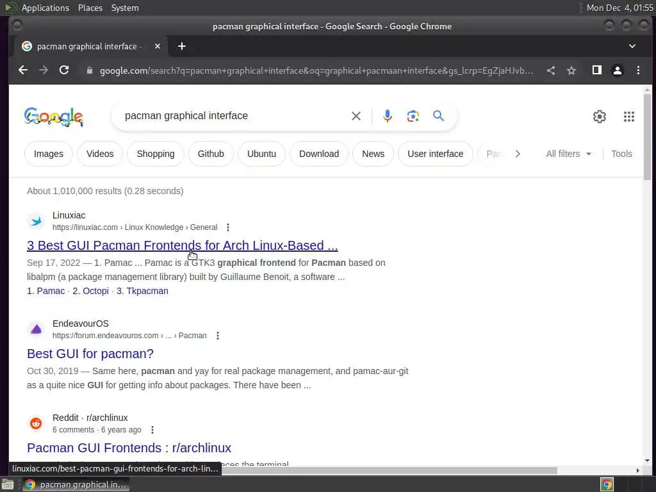Image resolution: width=656 pixels, height=492 pixels.
Task: Click the Chrome address bar URL
Action: [x=316, y=70]
